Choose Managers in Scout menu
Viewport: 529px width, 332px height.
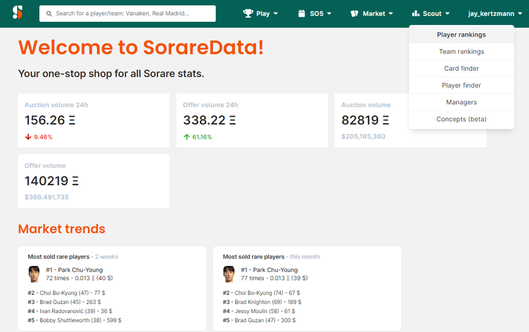click(x=461, y=102)
